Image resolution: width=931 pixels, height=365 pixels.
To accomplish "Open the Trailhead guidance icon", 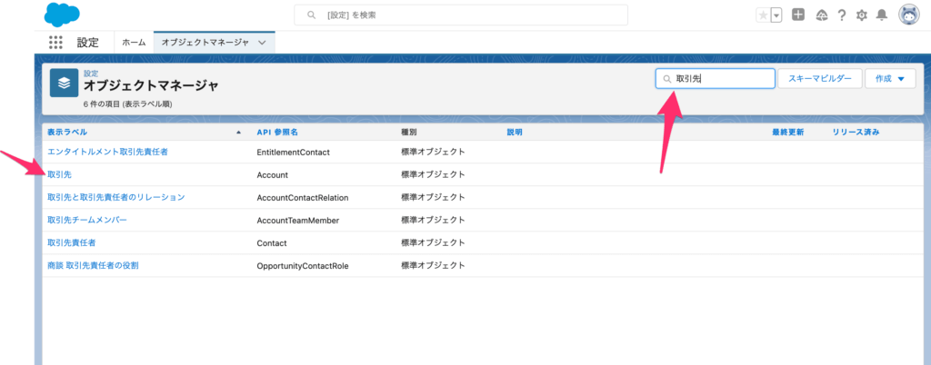I will [x=821, y=15].
